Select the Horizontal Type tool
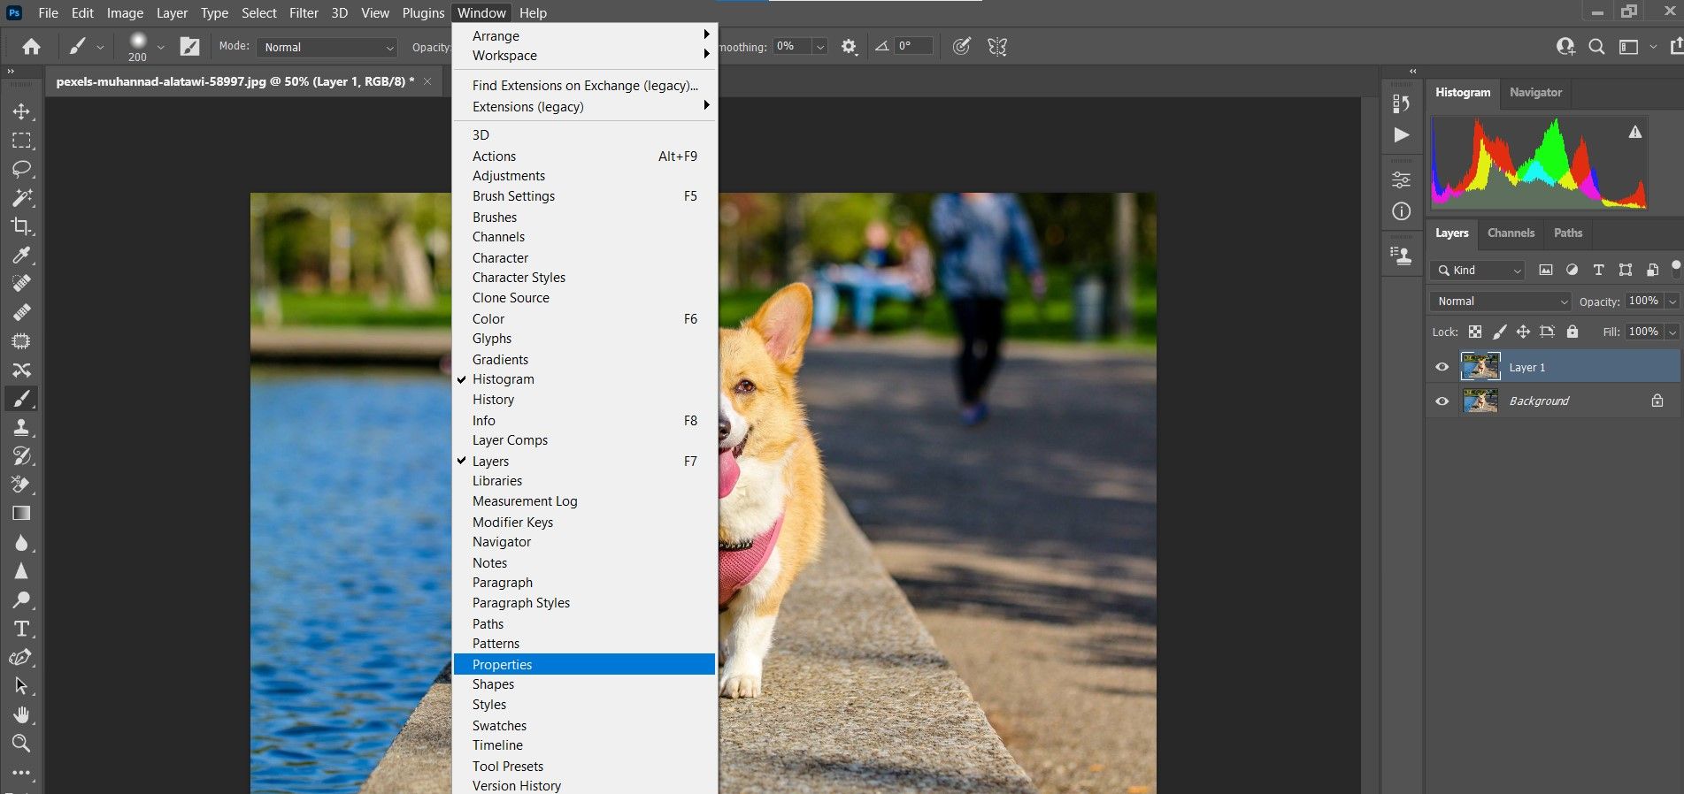This screenshot has height=794, width=1684. 21,629
